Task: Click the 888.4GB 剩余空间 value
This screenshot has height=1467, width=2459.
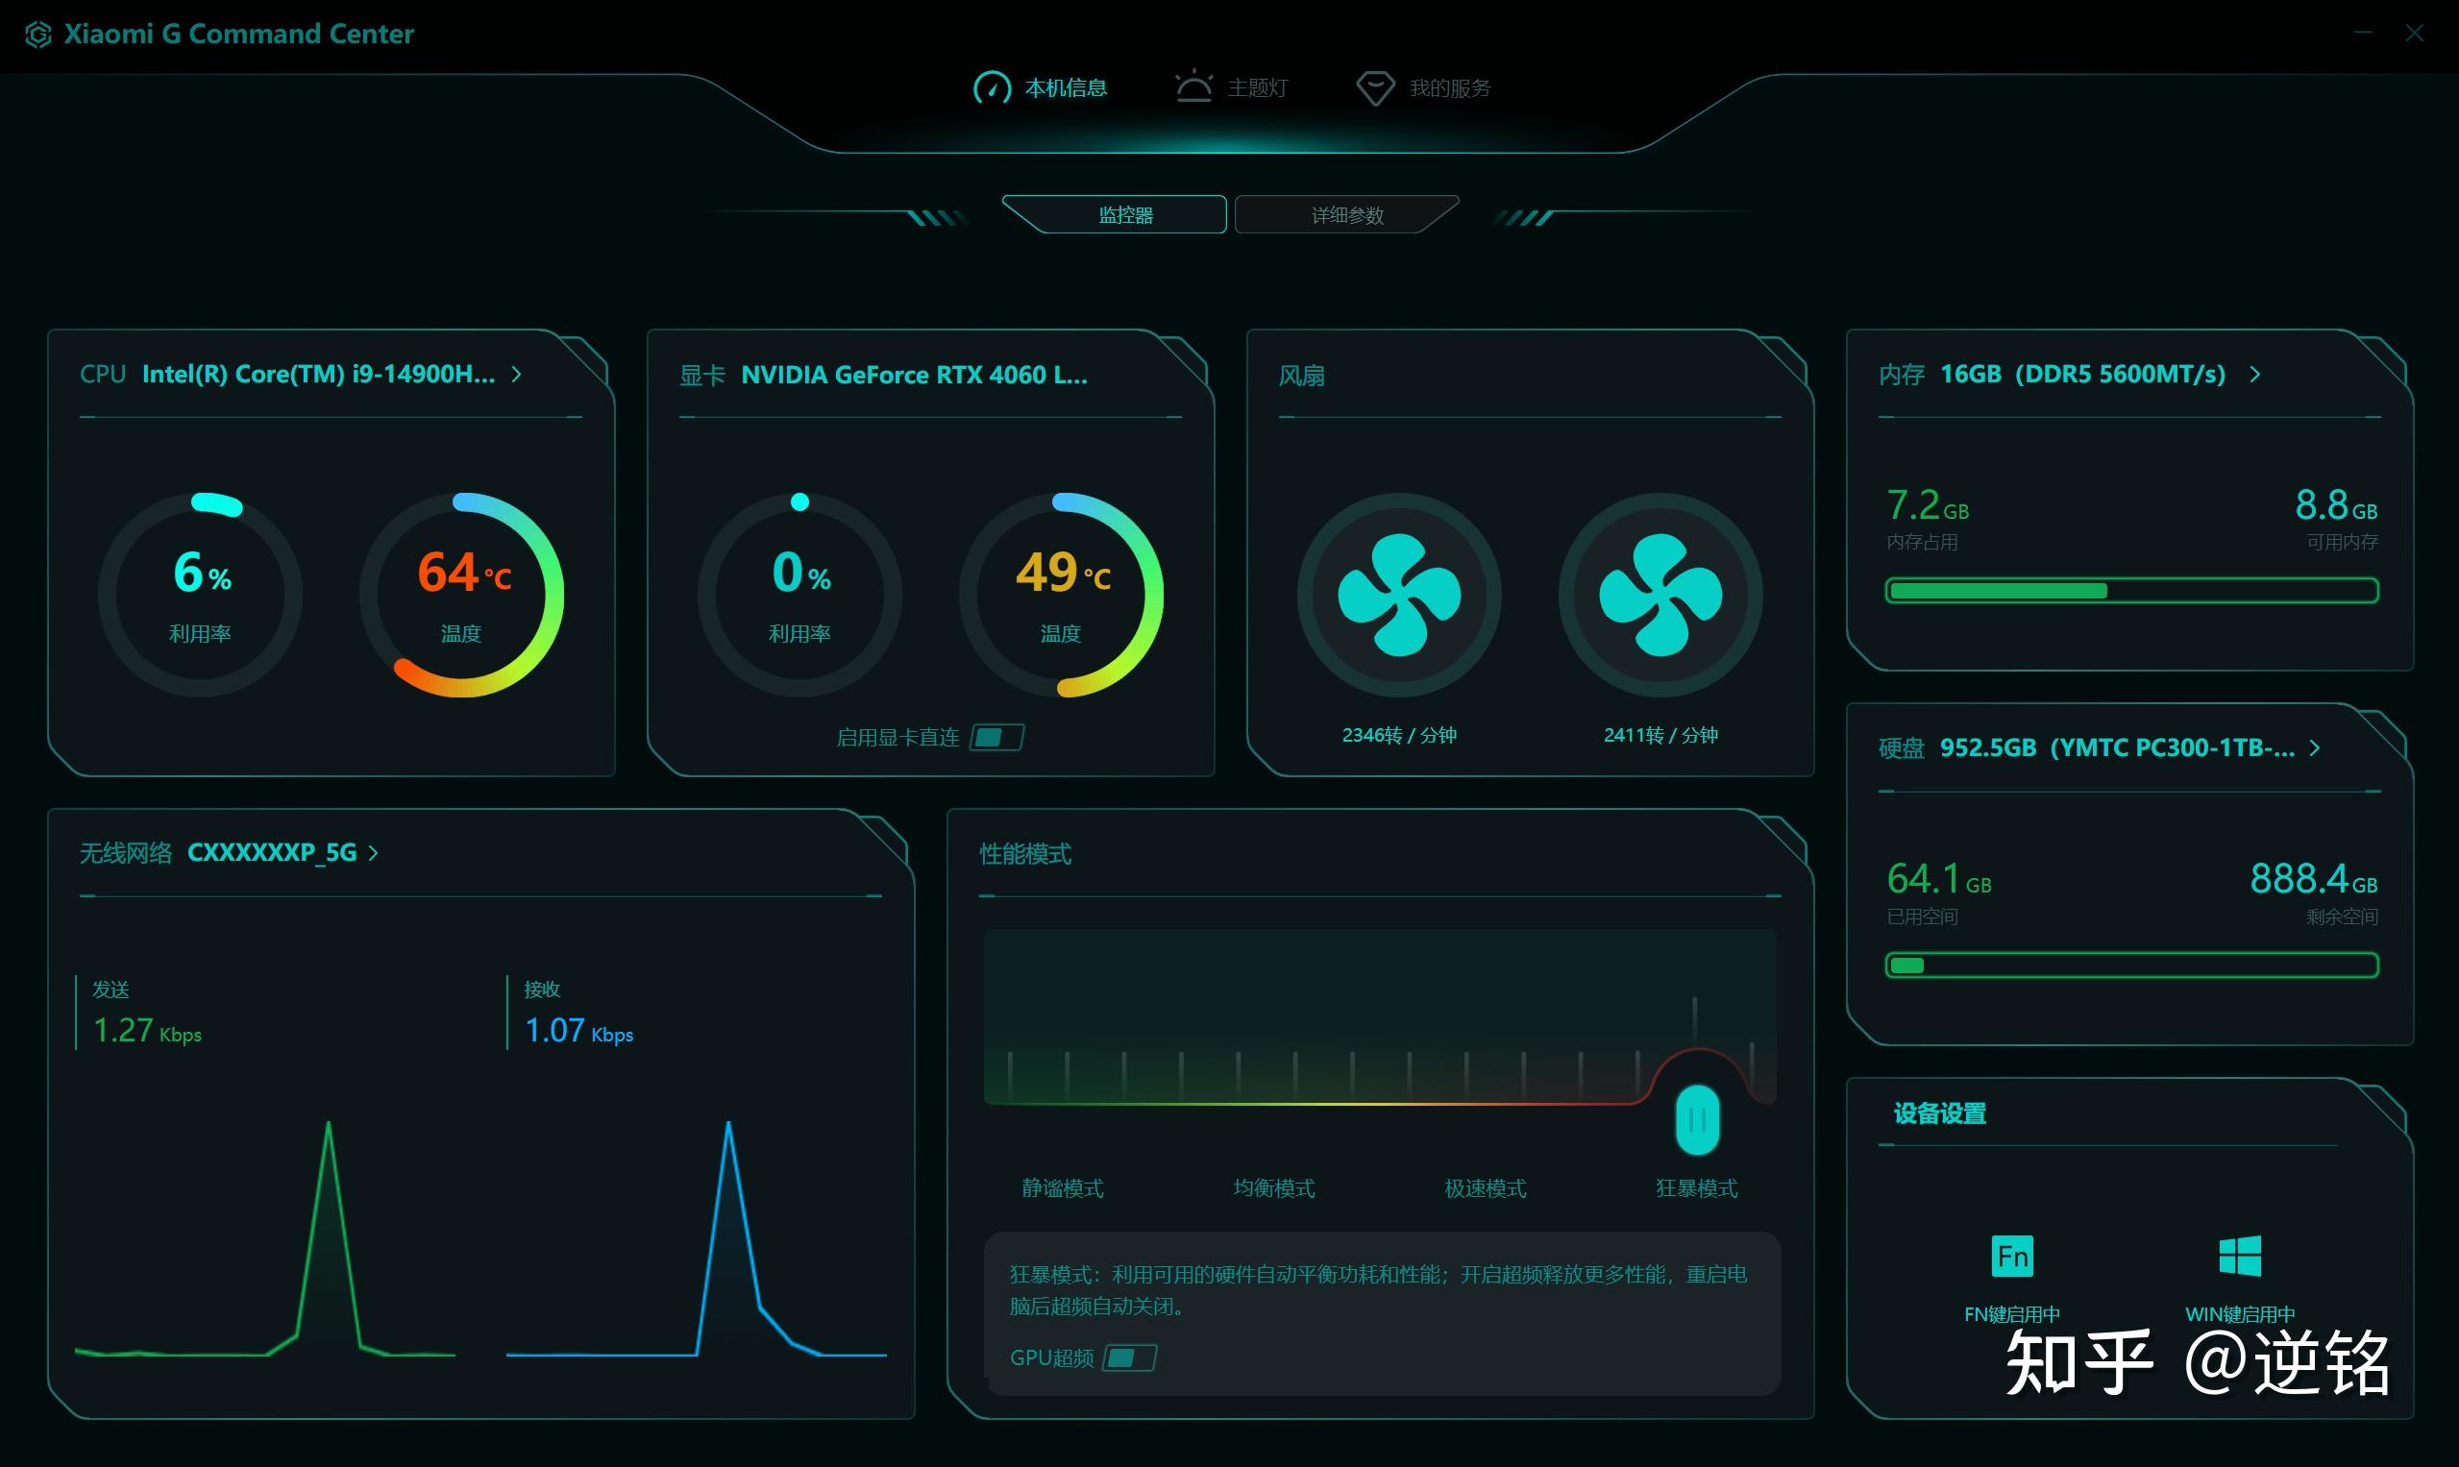Action: 2314,879
